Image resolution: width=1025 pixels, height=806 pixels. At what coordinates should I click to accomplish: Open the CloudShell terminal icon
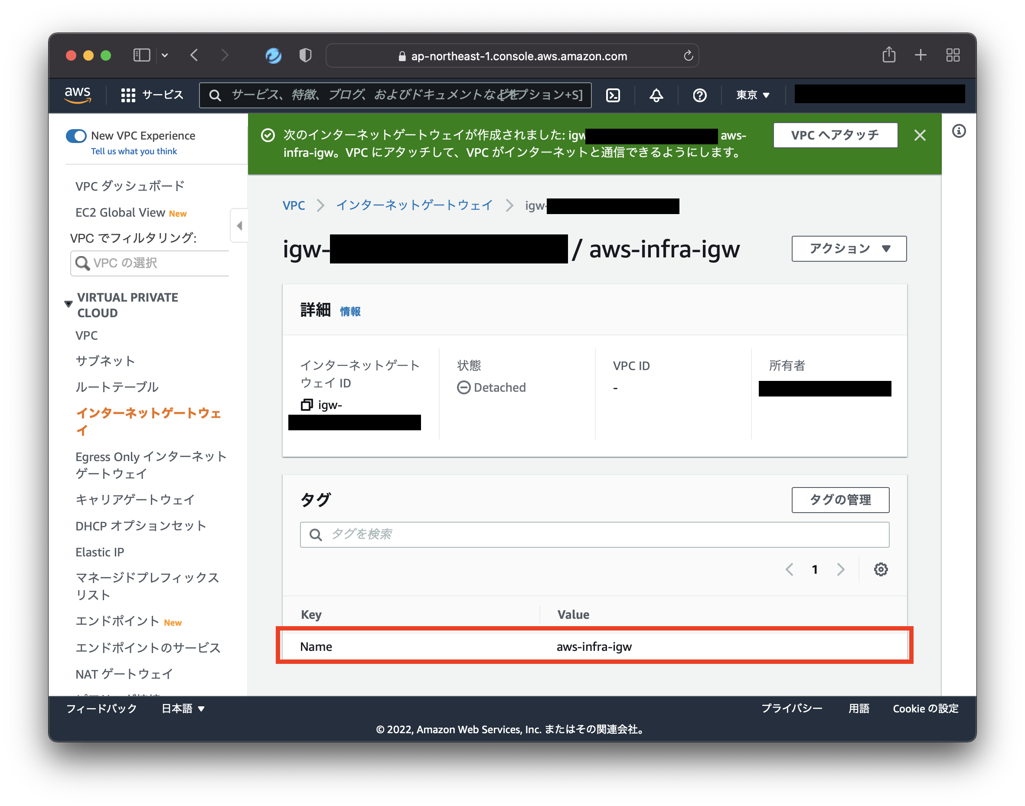pyautogui.click(x=613, y=95)
